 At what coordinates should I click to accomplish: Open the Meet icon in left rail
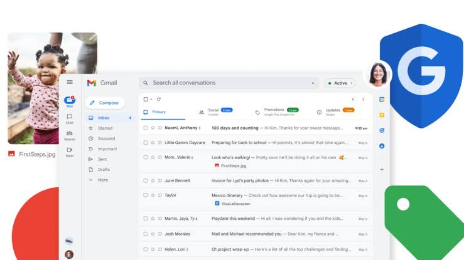coord(70,150)
